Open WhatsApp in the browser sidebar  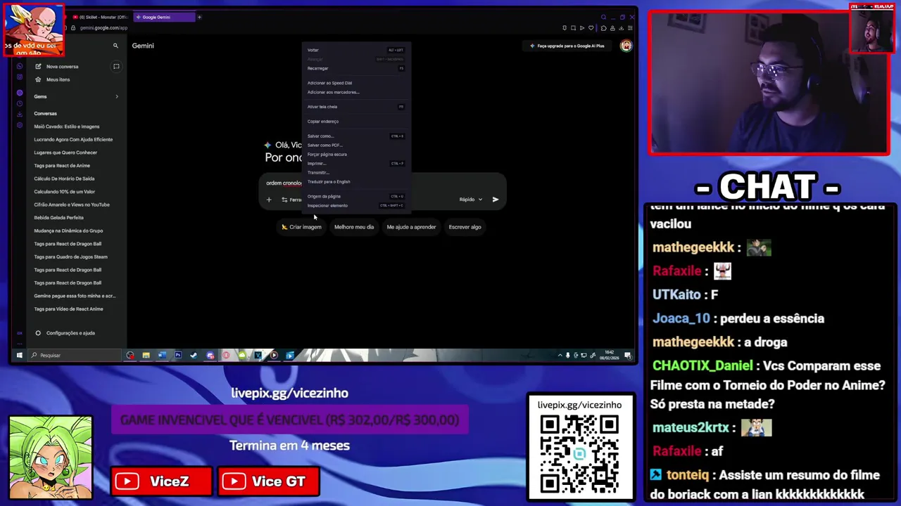[20, 66]
